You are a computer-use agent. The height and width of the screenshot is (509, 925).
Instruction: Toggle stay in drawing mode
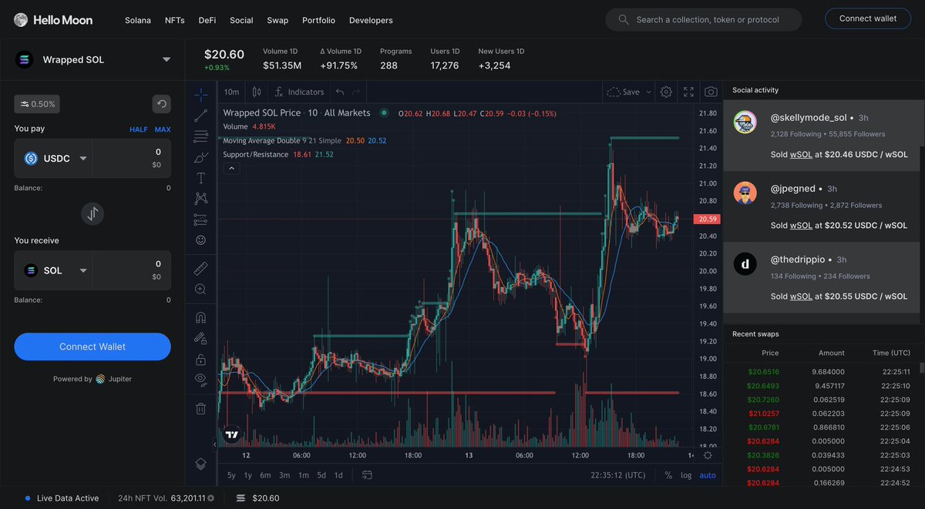tap(200, 337)
